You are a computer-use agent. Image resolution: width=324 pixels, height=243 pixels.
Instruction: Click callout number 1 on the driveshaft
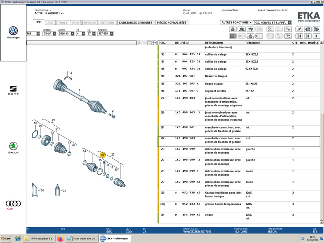[79, 90]
